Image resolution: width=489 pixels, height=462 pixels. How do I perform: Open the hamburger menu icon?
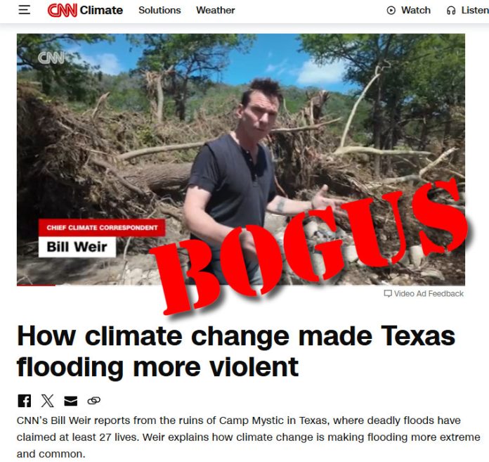coord(25,10)
